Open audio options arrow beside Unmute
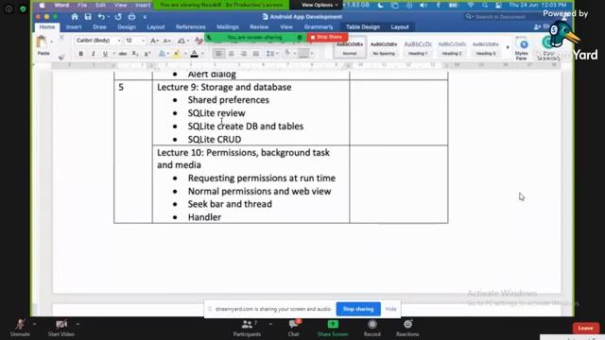This screenshot has height=340, width=605. pos(34,324)
